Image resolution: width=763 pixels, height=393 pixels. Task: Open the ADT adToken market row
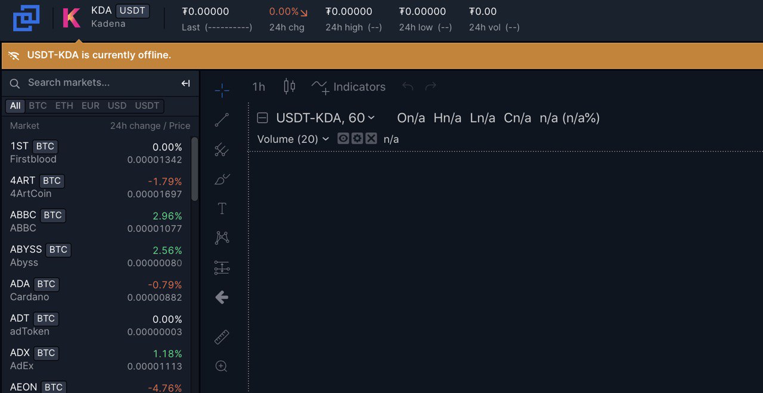(96, 325)
